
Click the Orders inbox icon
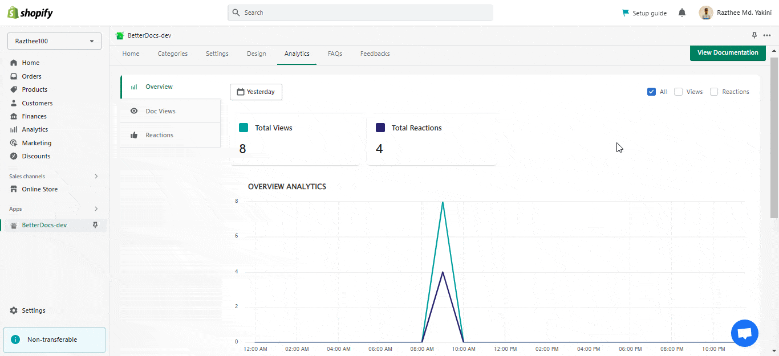tap(14, 76)
